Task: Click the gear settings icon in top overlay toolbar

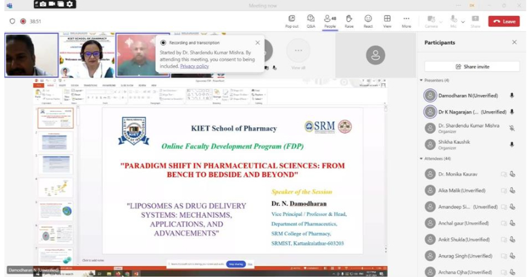Action: point(70,4)
